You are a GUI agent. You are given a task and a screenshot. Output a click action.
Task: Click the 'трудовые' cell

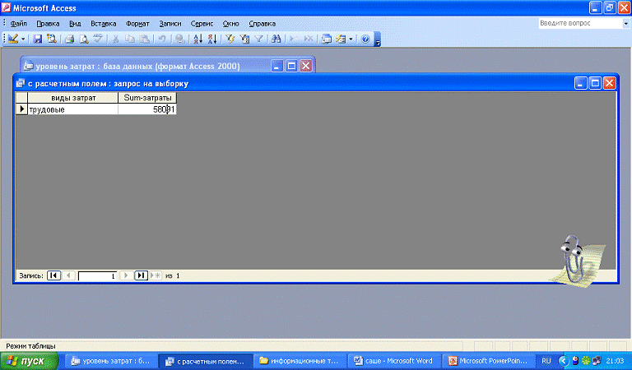pyautogui.click(x=73, y=109)
